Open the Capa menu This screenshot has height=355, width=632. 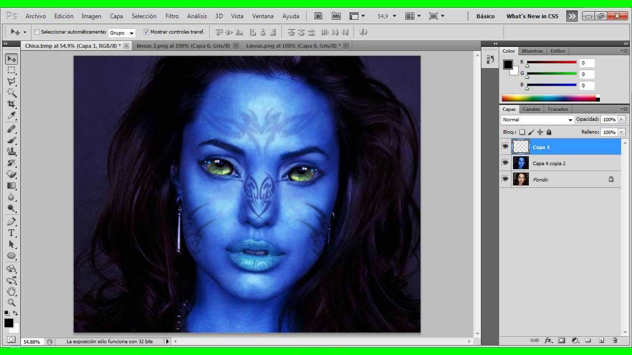tap(117, 16)
